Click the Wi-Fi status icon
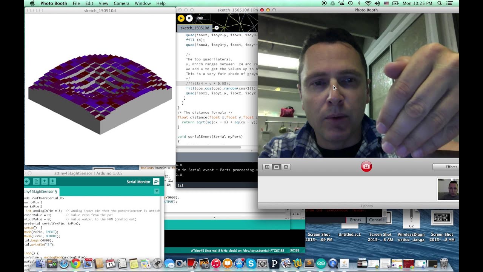Viewport: 483px width, 272px height. [368, 3]
